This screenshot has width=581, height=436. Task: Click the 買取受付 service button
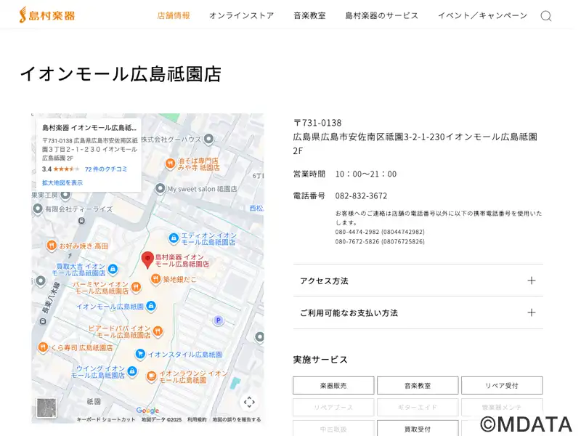(418, 429)
